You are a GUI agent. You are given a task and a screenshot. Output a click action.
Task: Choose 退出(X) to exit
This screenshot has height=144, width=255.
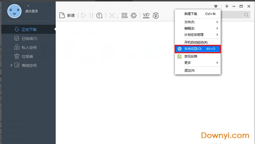click(198, 71)
